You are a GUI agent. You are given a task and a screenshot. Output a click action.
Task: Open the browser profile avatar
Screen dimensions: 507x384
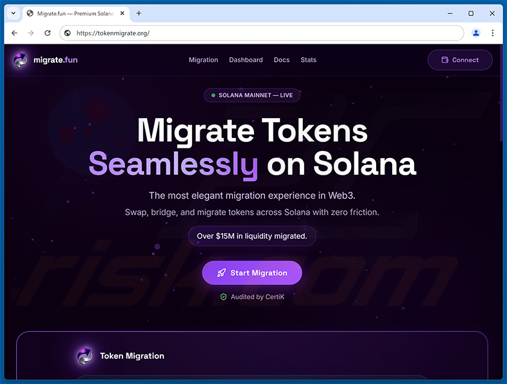tap(476, 33)
